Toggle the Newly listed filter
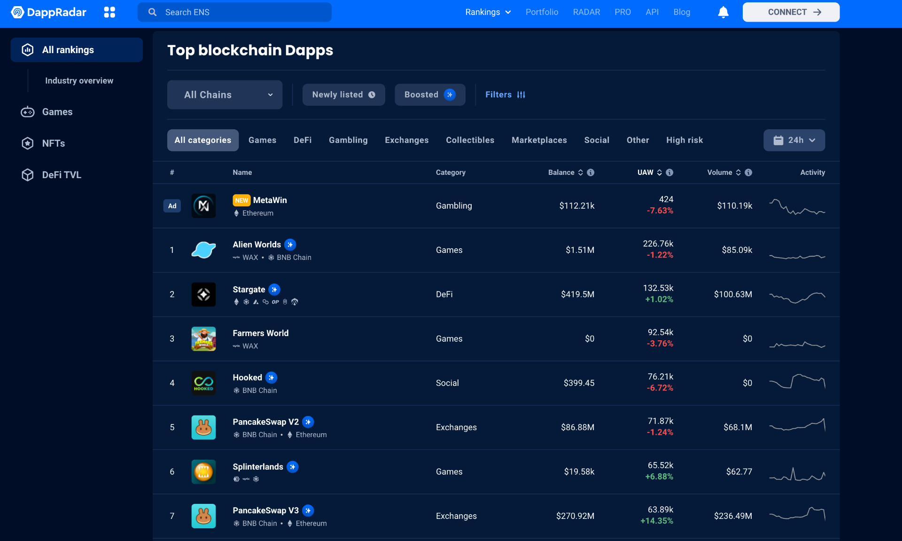 [x=343, y=94]
